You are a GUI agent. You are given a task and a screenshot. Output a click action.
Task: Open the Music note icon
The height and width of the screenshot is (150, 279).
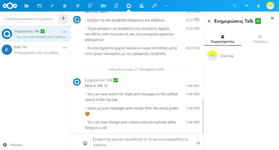(116, 6)
